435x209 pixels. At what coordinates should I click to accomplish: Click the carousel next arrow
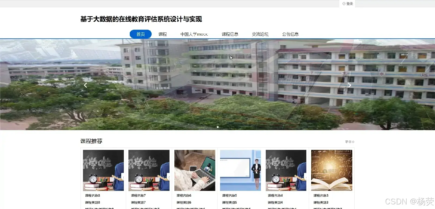pos(350,85)
